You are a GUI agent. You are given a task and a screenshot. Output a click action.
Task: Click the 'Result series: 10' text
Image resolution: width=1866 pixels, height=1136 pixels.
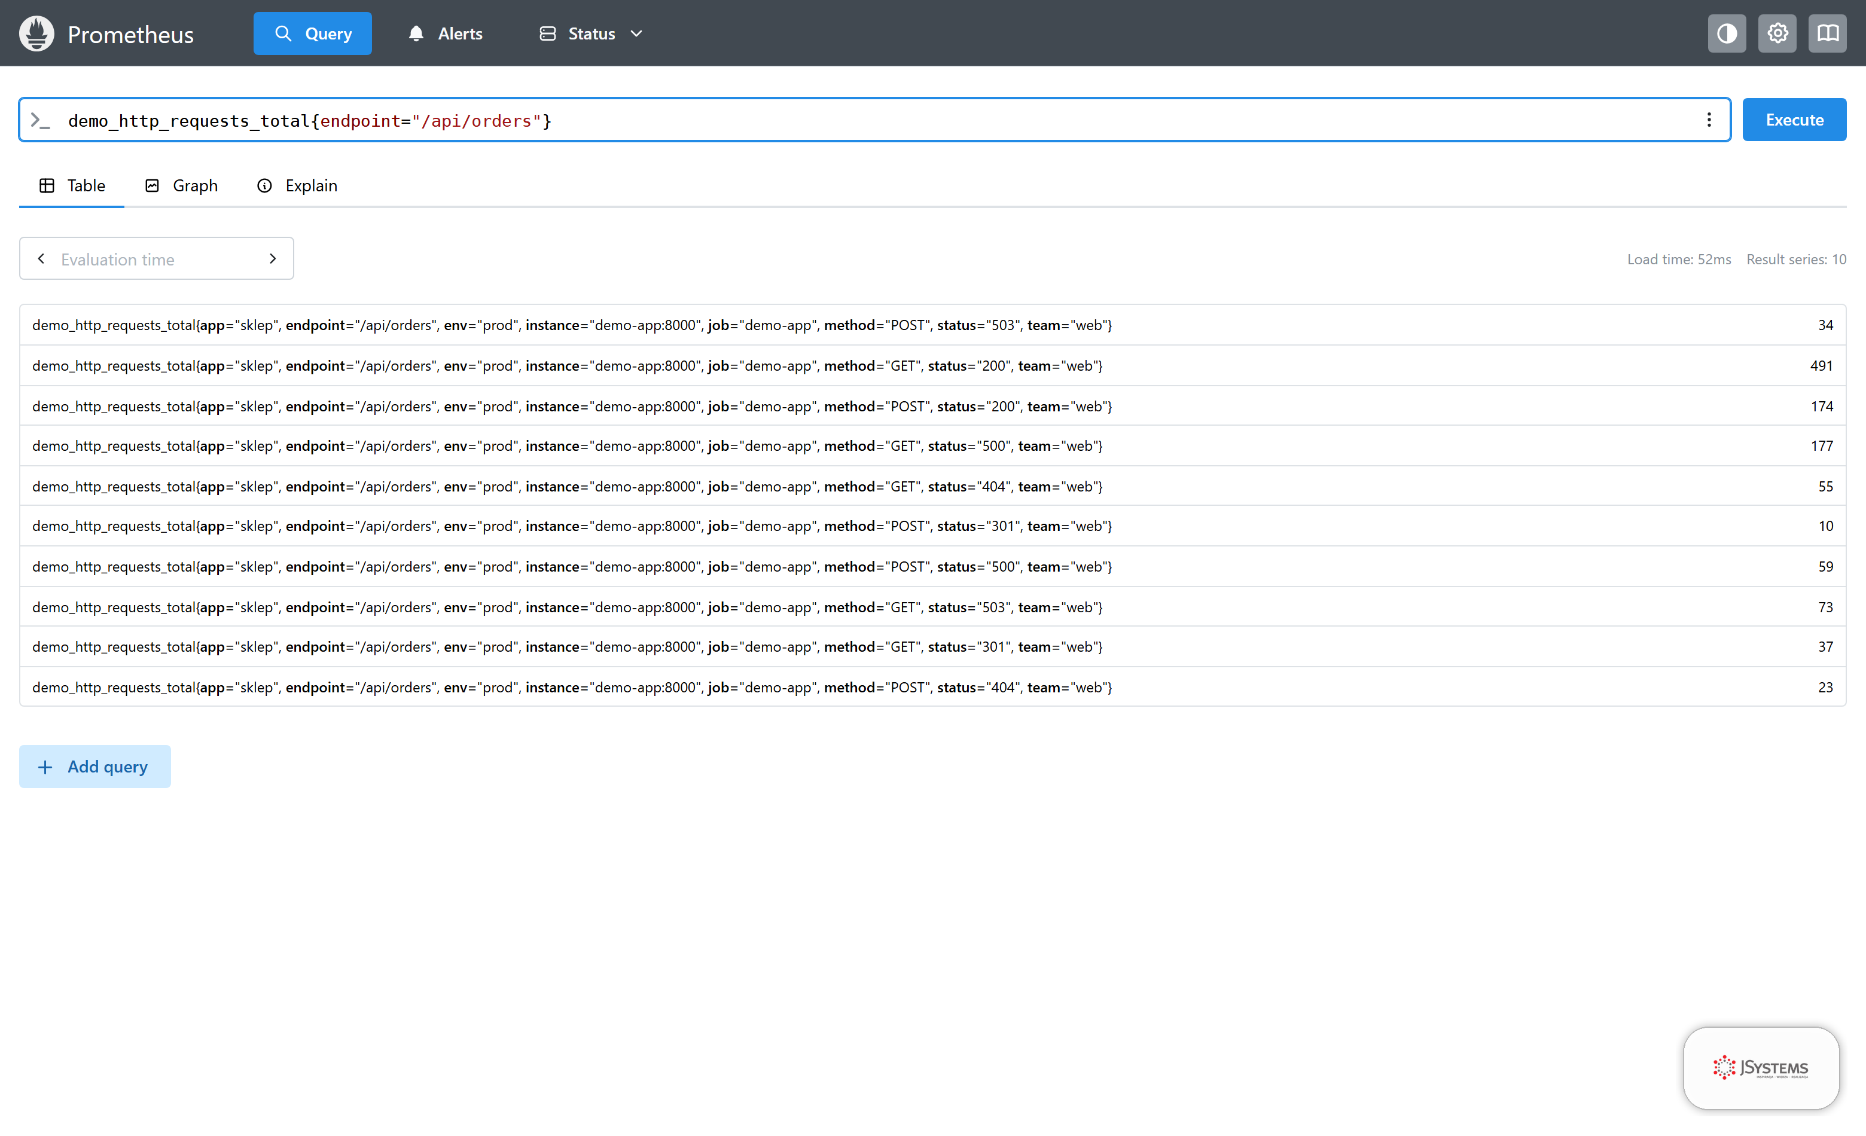(1795, 259)
